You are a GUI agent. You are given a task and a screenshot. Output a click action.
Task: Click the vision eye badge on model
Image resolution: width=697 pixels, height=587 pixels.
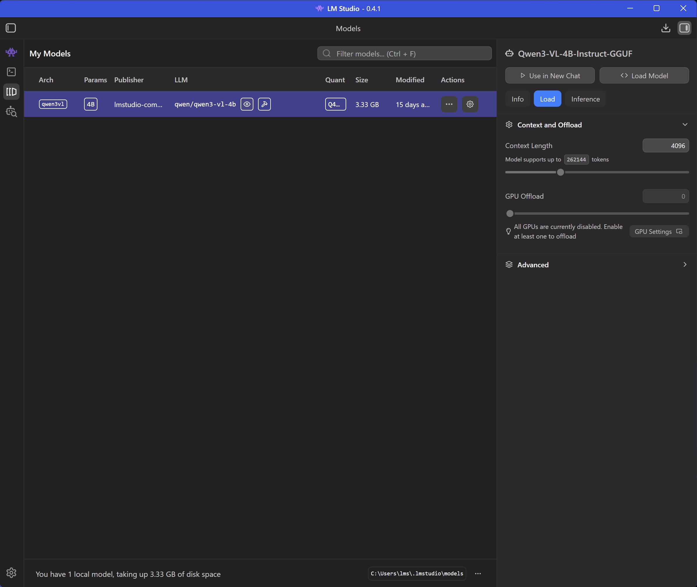tap(247, 104)
